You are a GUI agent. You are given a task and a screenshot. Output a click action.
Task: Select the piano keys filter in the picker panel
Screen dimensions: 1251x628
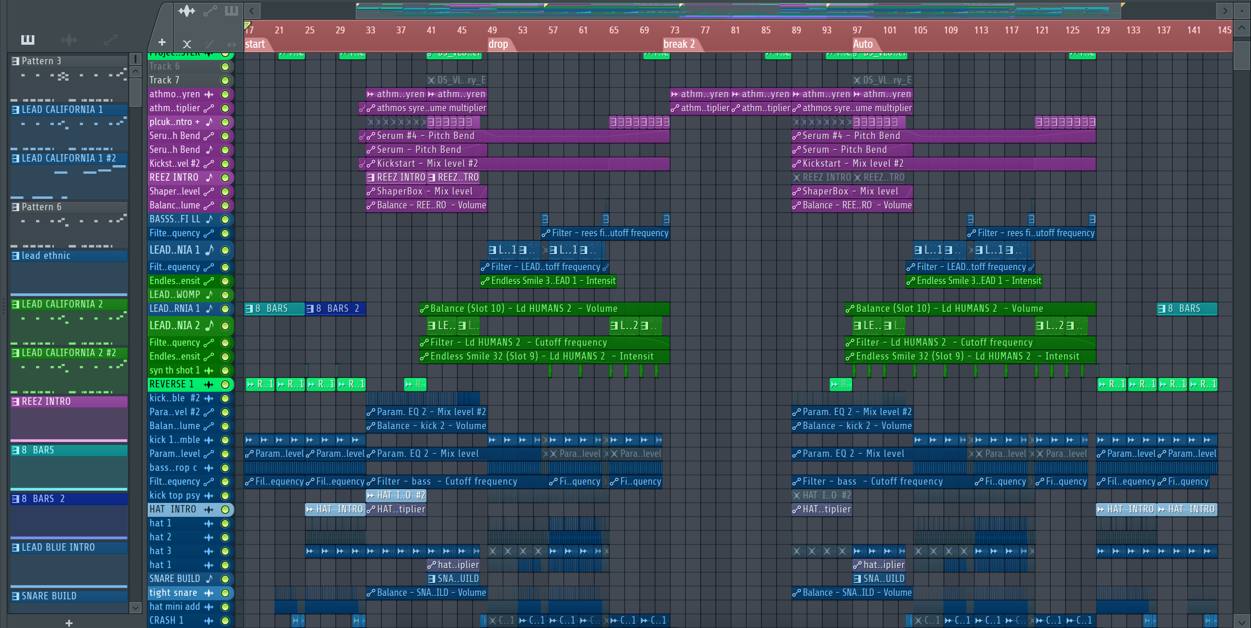coord(28,40)
